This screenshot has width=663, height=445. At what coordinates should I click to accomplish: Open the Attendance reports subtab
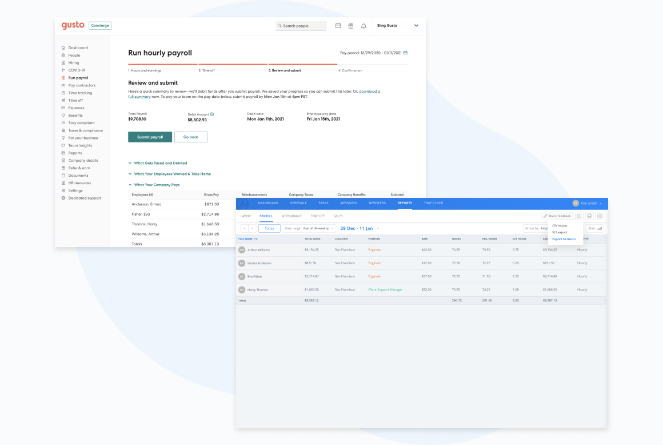[x=291, y=216]
